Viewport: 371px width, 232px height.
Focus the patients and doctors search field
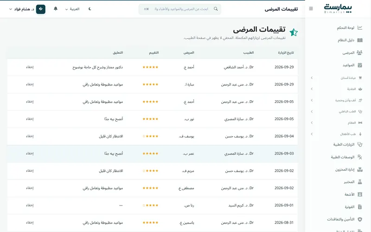180,9
